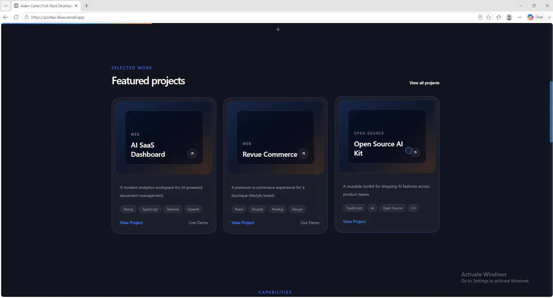This screenshot has width=553, height=298.
Task: Click the Featured projects heading
Action: point(148,81)
